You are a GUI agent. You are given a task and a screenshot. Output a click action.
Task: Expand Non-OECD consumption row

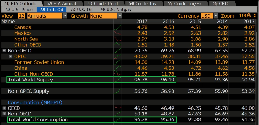click(x=4, y=114)
